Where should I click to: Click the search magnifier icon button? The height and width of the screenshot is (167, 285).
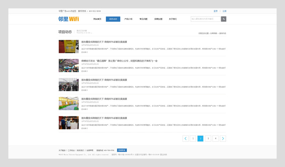tap(224, 19)
